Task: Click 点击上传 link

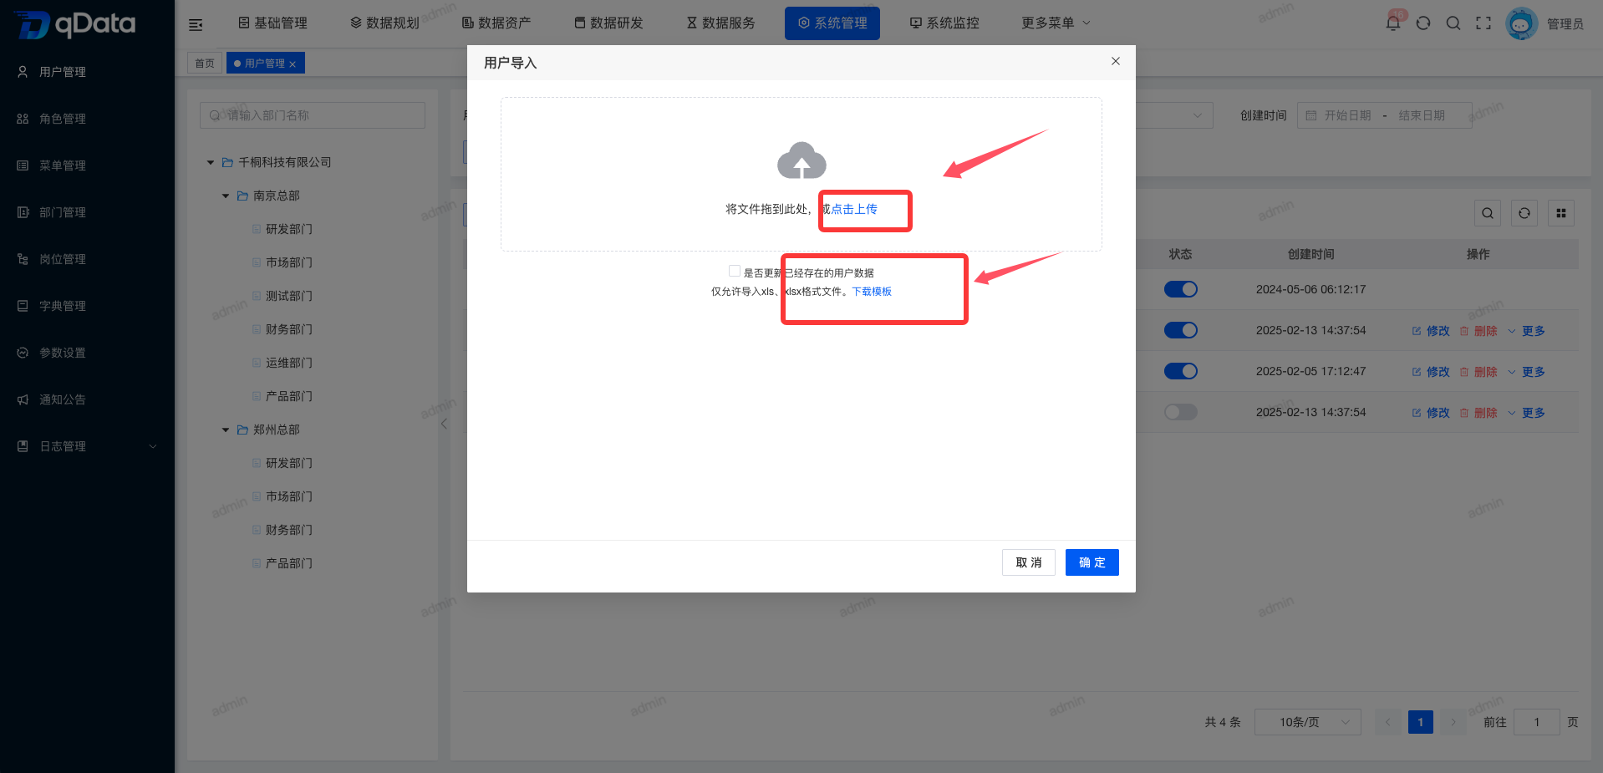Action: tap(854, 209)
